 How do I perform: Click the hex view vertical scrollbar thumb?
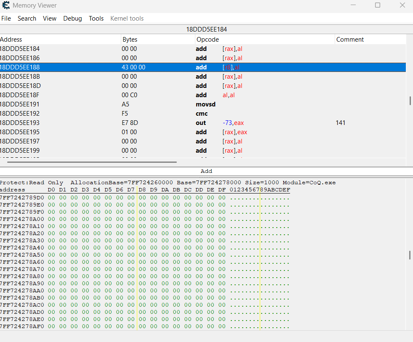(410, 255)
